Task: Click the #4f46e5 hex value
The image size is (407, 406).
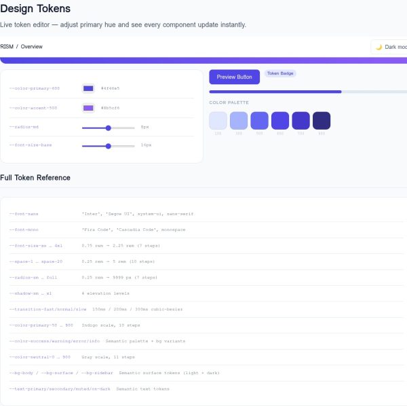Action: tap(111, 88)
